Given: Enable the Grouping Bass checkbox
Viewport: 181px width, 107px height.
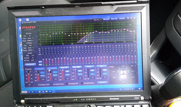Looking at the screenshot, I should 82,83.
